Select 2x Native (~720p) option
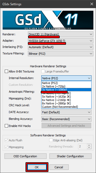The width and height of the screenshot is (96, 173). [x=66, y=86]
